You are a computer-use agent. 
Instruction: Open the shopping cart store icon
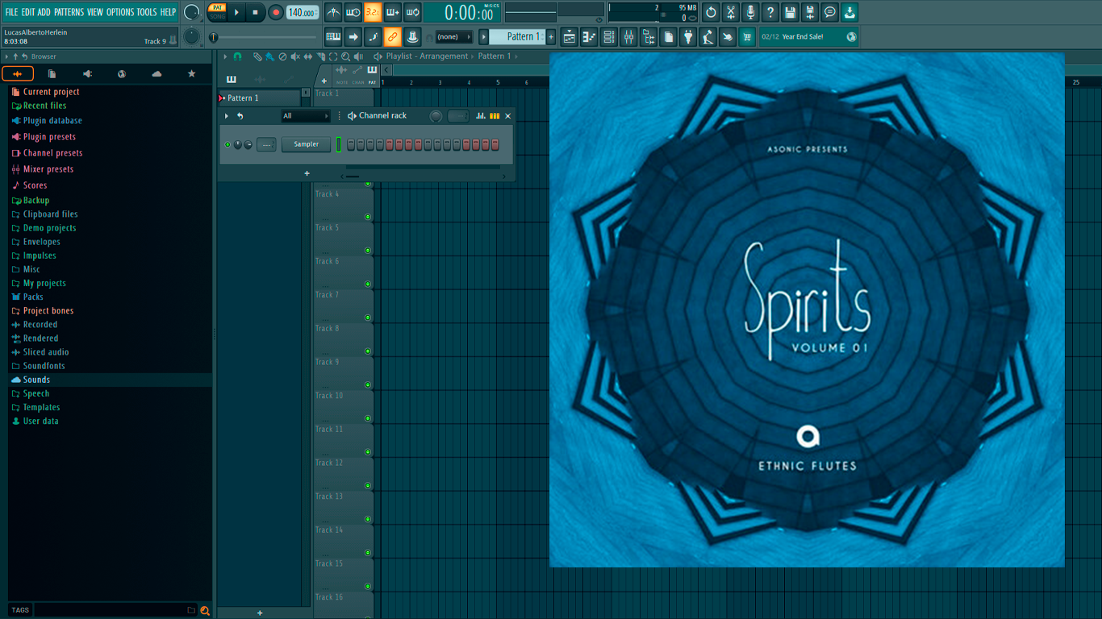747,36
